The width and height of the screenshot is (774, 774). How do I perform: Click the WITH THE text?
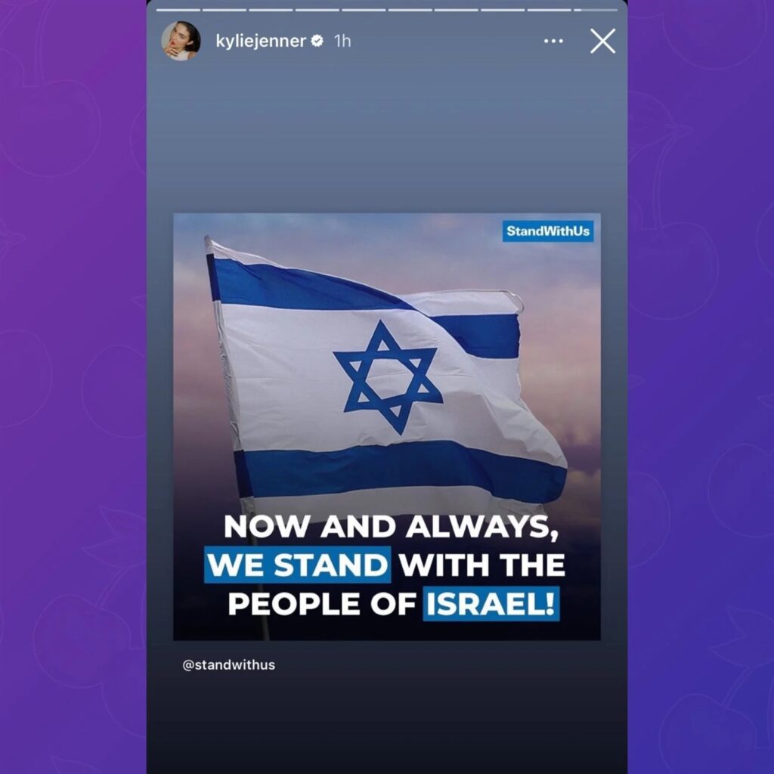coord(482,565)
